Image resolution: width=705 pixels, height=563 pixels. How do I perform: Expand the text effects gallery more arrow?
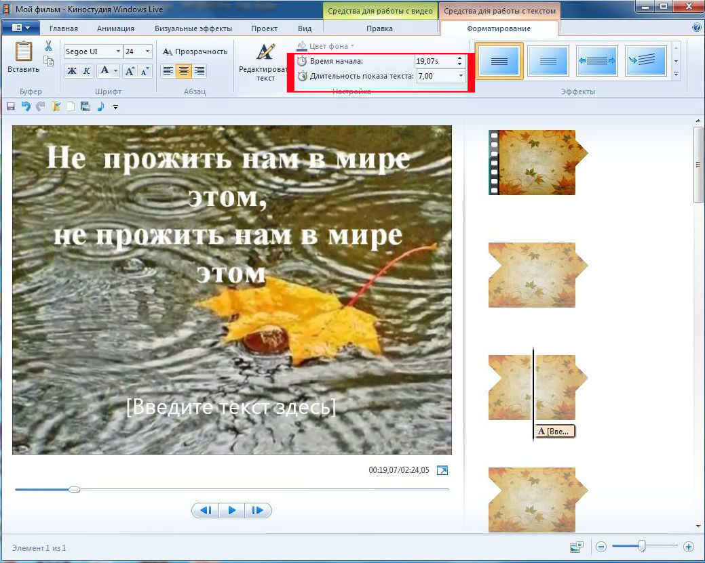[676, 75]
